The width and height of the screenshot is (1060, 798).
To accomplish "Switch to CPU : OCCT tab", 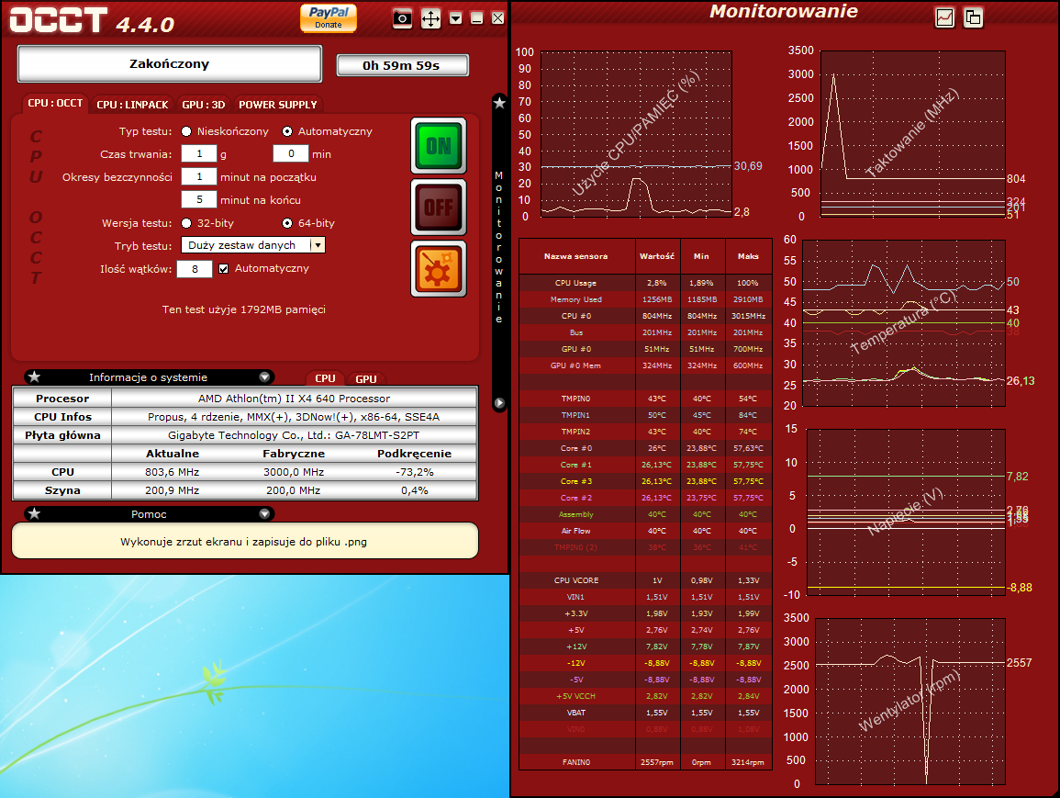I will coord(55,104).
